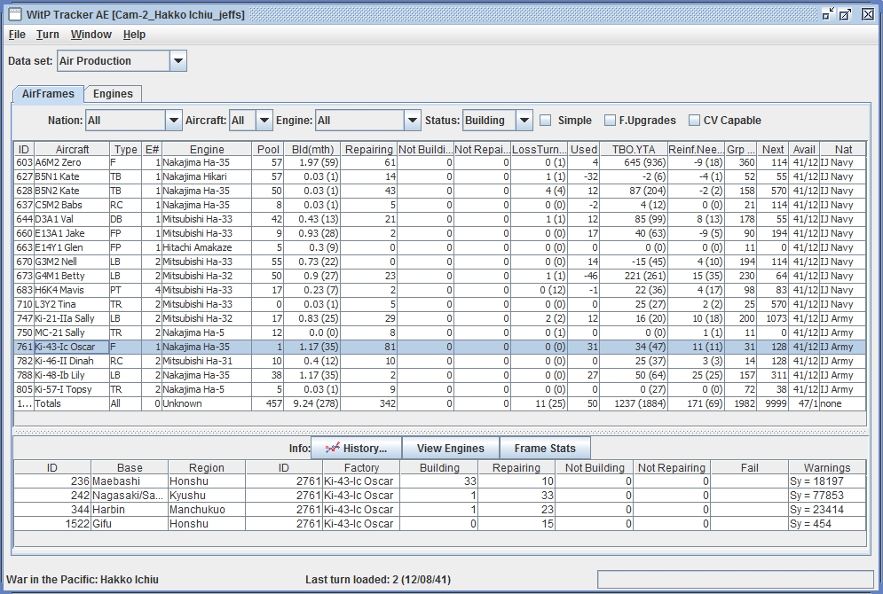Viewport: 883px width, 594px height.
Task: Toggle the F.Upgrades checkbox
Action: (610, 121)
